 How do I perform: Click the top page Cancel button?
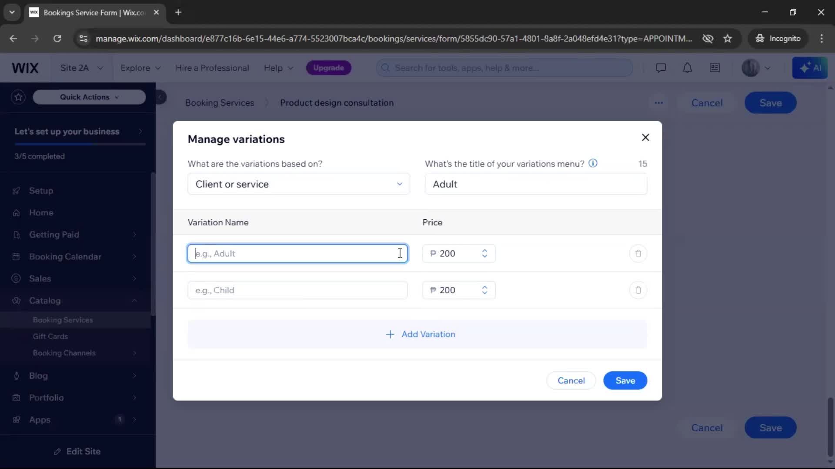click(x=707, y=103)
